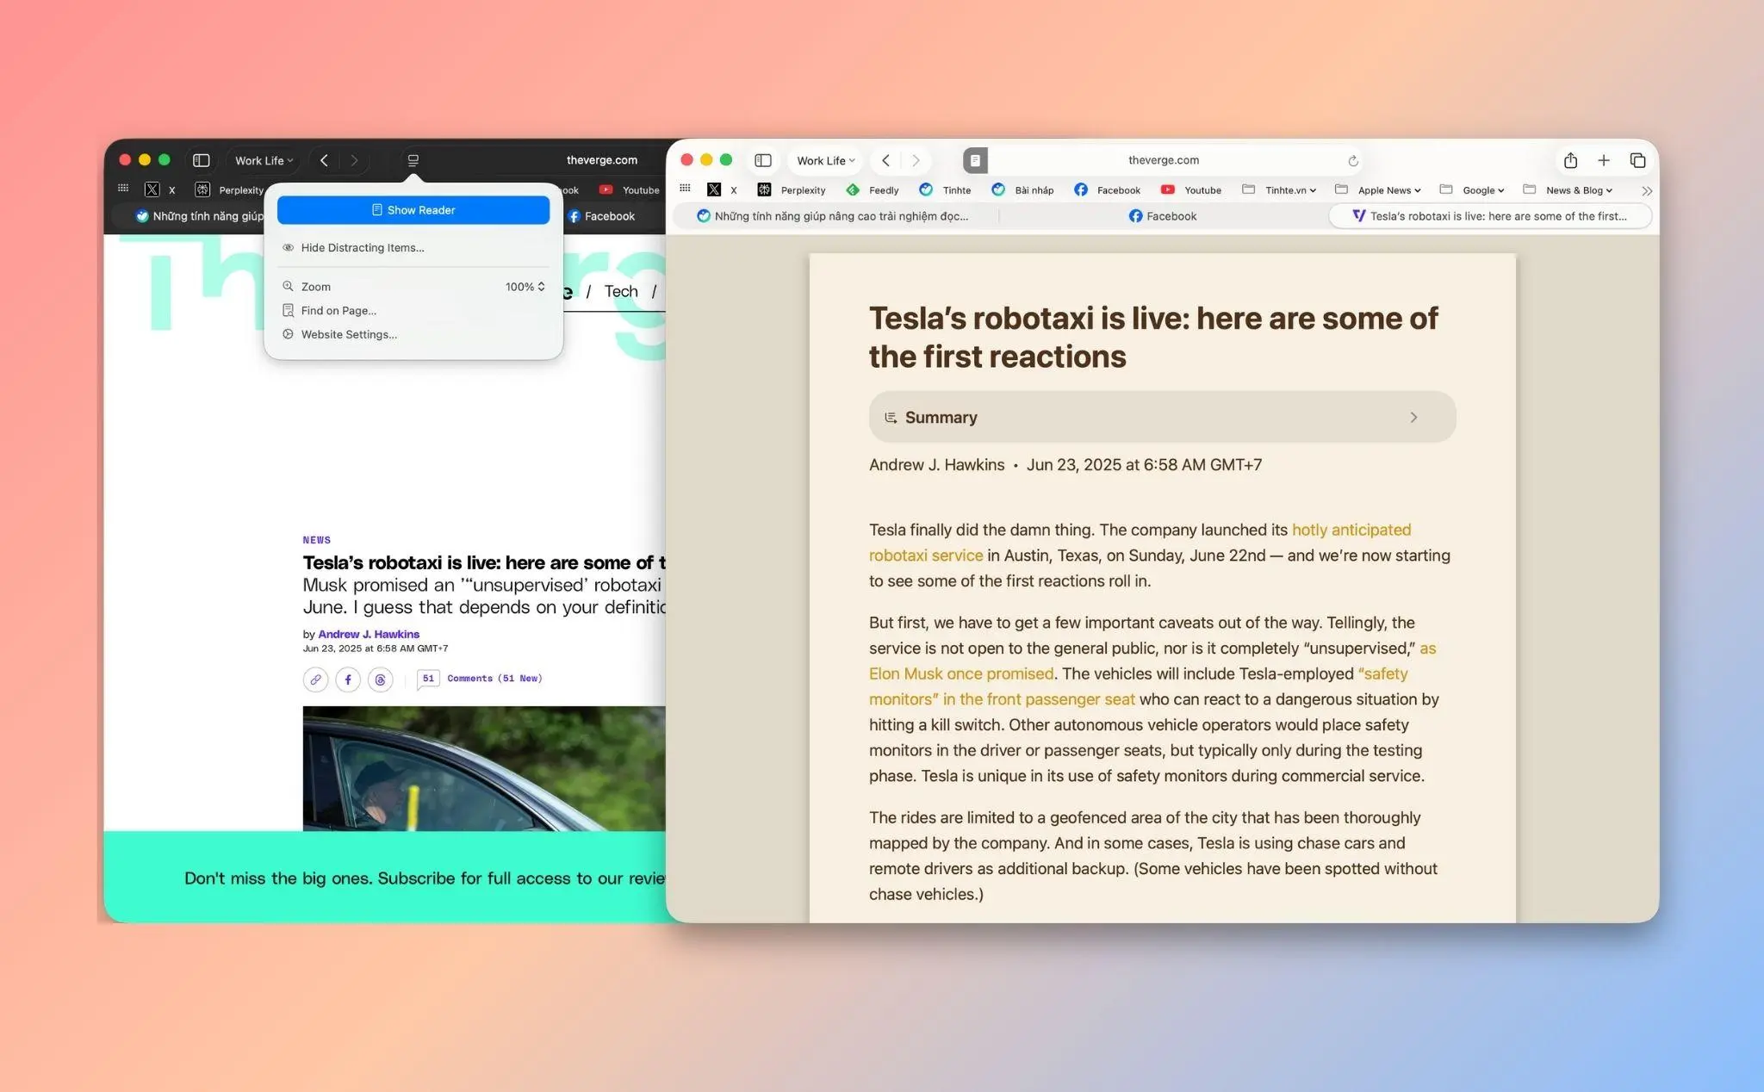This screenshot has width=1764, height=1092.
Task: Click the Tesla's robotaxi headline in left window
Action: [484, 563]
